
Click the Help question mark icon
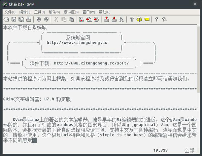point(157,19)
